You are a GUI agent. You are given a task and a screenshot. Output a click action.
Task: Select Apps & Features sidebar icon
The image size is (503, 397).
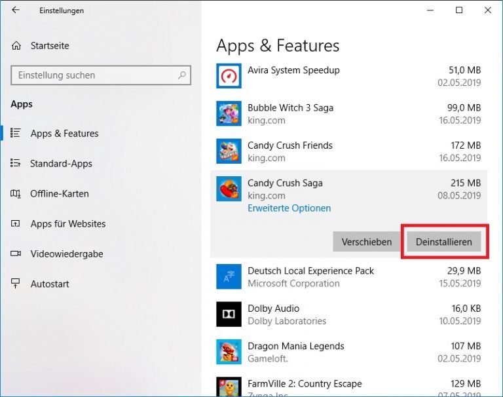point(16,133)
